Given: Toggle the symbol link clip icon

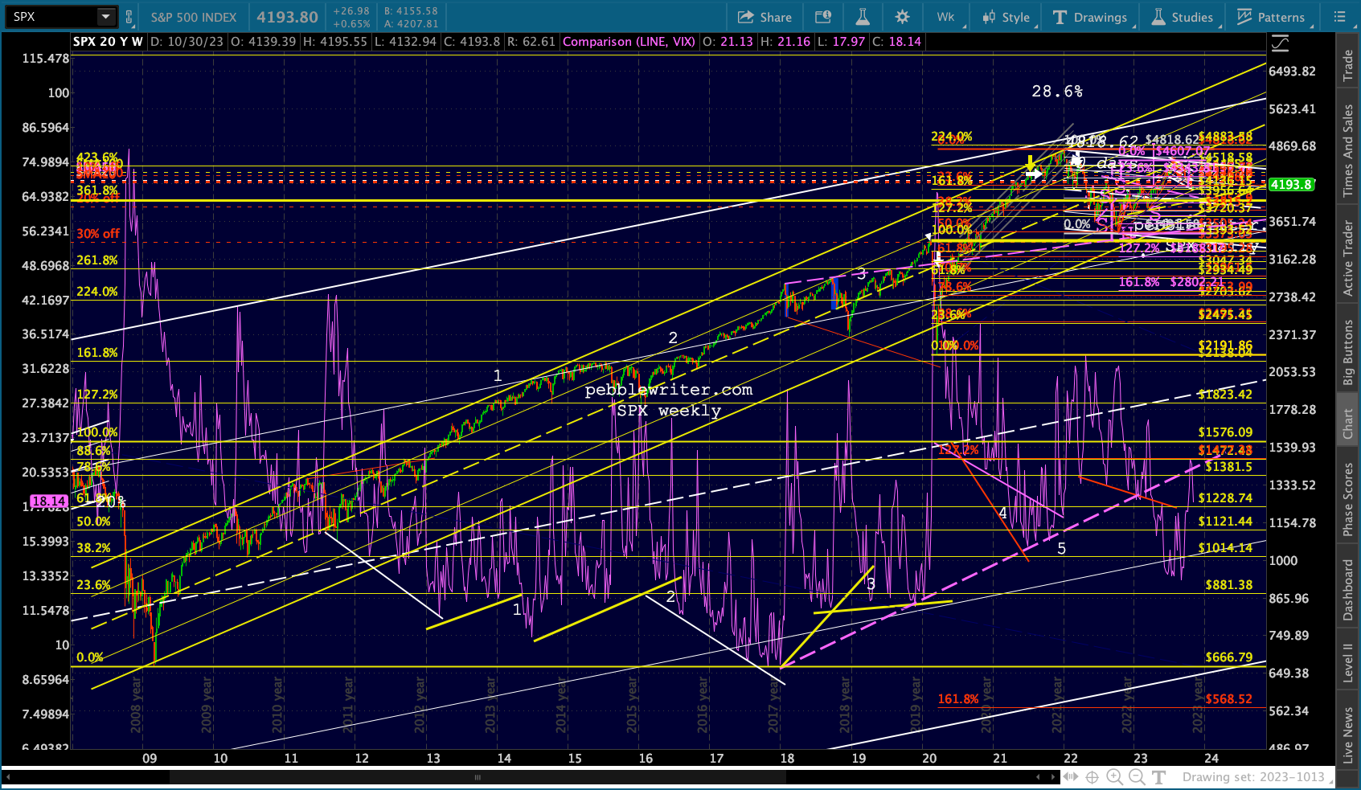Looking at the screenshot, I should (x=129, y=17).
